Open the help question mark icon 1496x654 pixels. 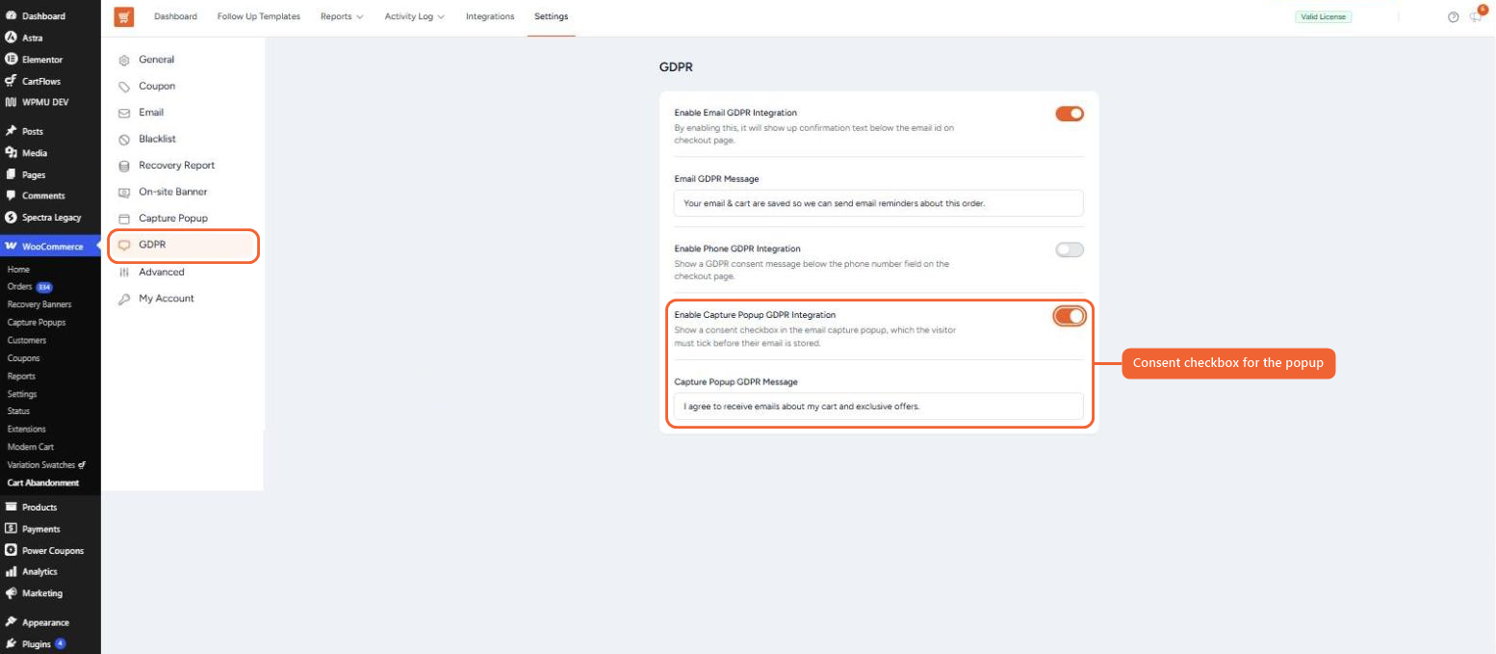point(1454,17)
